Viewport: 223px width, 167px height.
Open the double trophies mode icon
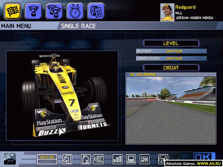coord(54,11)
